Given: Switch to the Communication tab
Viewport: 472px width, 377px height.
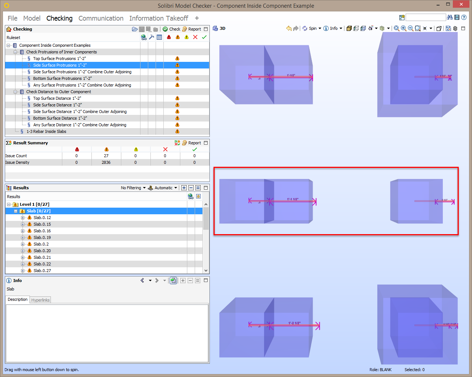Looking at the screenshot, I should (101, 18).
